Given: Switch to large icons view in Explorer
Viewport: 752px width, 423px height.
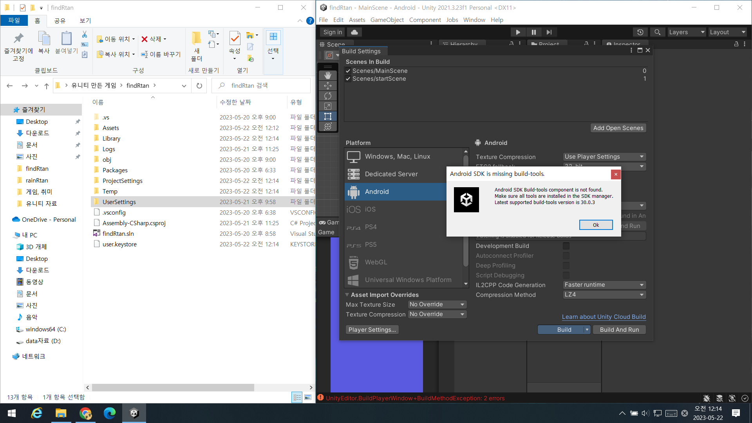Looking at the screenshot, I should [308, 398].
